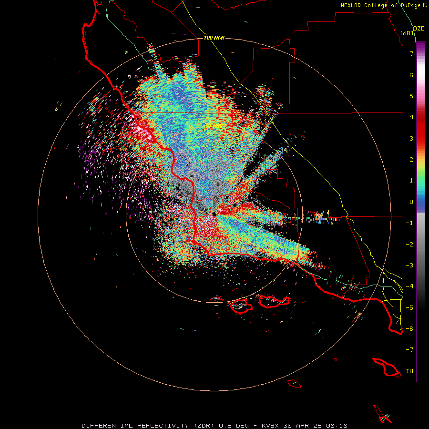The width and height of the screenshot is (429, 429).
Task: Click the small San Nicolas Island outline
Action: tap(295, 384)
